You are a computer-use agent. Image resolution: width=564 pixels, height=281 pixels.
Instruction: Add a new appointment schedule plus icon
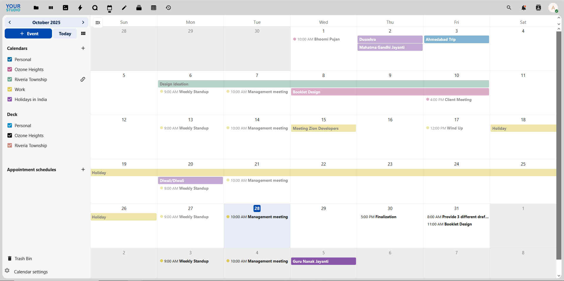click(83, 169)
